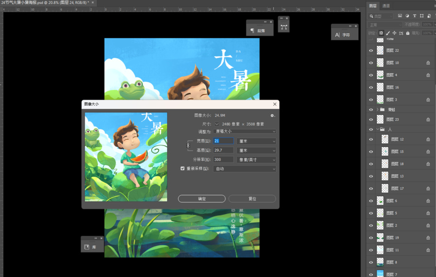Hide the 青蛙 group
The image size is (436, 277).
coord(371,109)
